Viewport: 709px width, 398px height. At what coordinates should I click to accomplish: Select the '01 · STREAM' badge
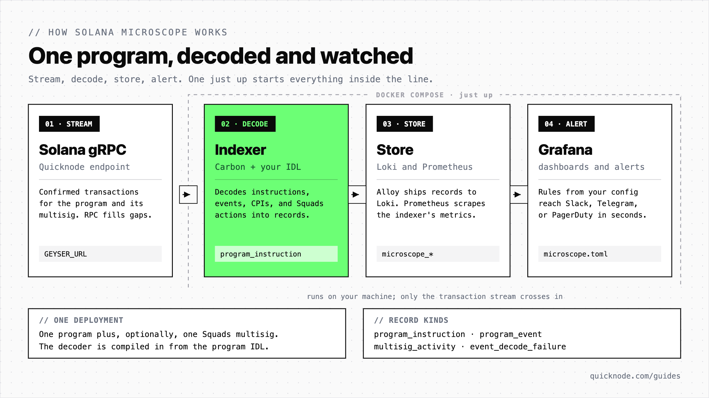click(x=69, y=124)
